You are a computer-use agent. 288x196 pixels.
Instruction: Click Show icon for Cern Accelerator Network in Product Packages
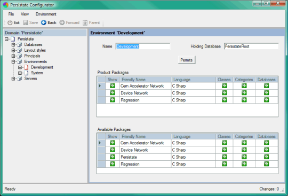pos(112,86)
